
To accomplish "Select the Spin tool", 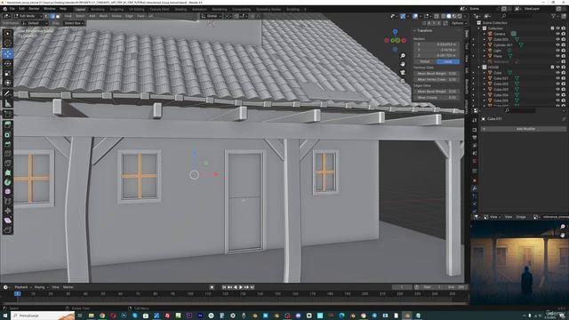I will 8,182.
